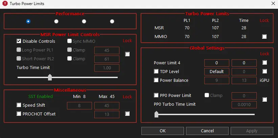Click the Speed Shift minimum field showing 8
Screen dimensions: 278x138
pyautogui.click(x=79, y=106)
